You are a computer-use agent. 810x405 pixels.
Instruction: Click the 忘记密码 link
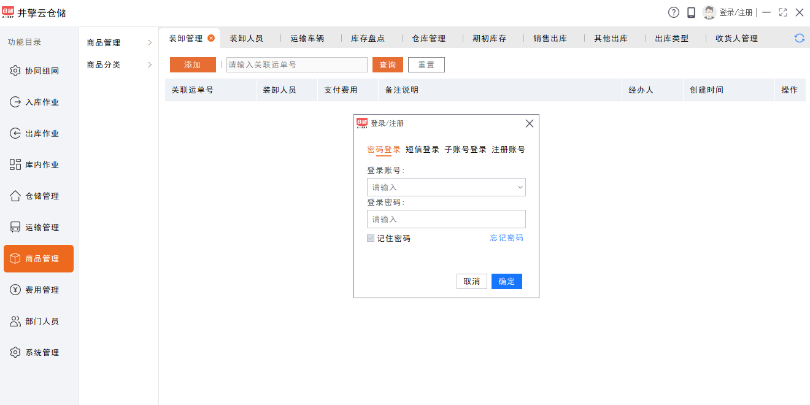click(x=506, y=238)
